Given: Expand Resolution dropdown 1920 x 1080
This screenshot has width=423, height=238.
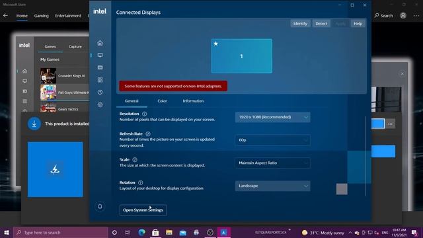Looking at the screenshot, I should click(272, 117).
